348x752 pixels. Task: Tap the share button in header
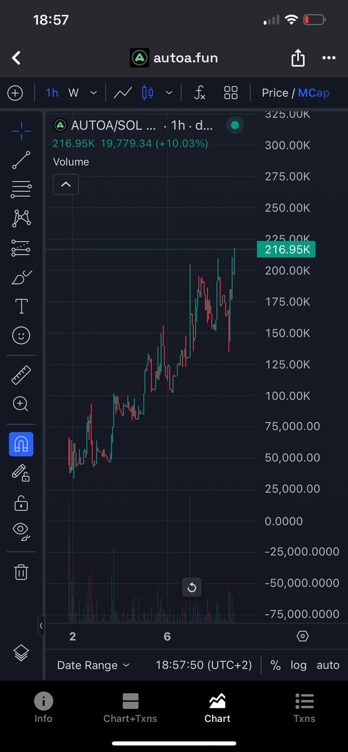(298, 58)
